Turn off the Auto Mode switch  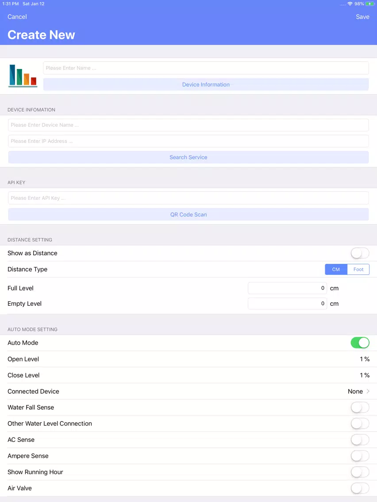pyautogui.click(x=360, y=342)
